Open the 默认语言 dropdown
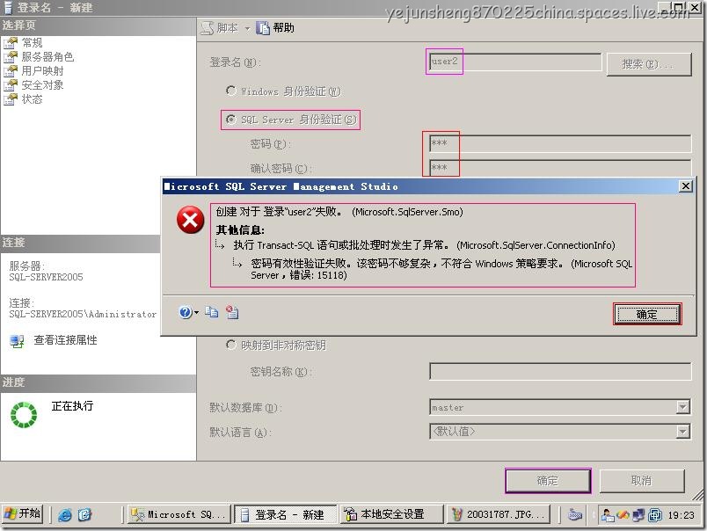The height and width of the screenshot is (531, 707). (682, 432)
